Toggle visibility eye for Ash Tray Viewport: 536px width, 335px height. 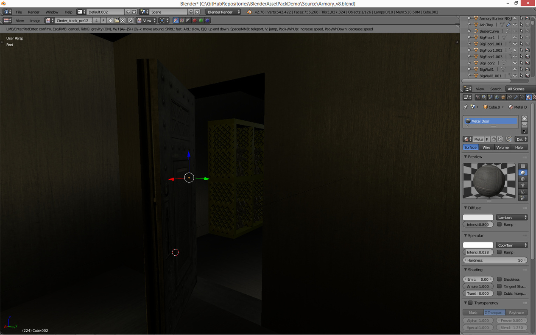515,25
